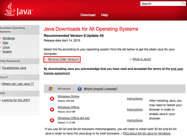Click Windows Online red download arrow
187x139 pixels.
tap(52, 99)
